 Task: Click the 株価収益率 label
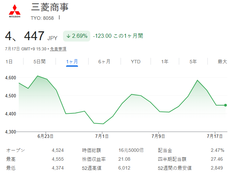click(x=94, y=159)
